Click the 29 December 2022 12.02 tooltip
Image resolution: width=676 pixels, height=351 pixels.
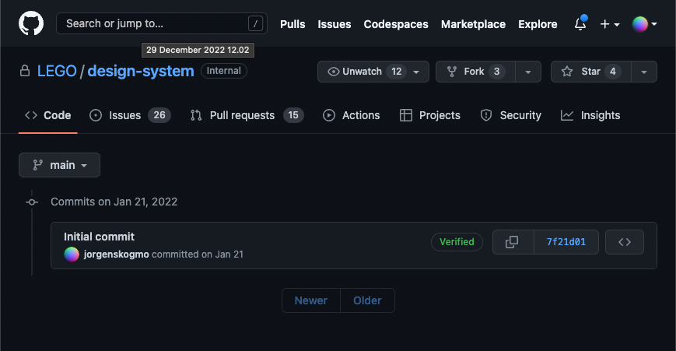click(198, 50)
